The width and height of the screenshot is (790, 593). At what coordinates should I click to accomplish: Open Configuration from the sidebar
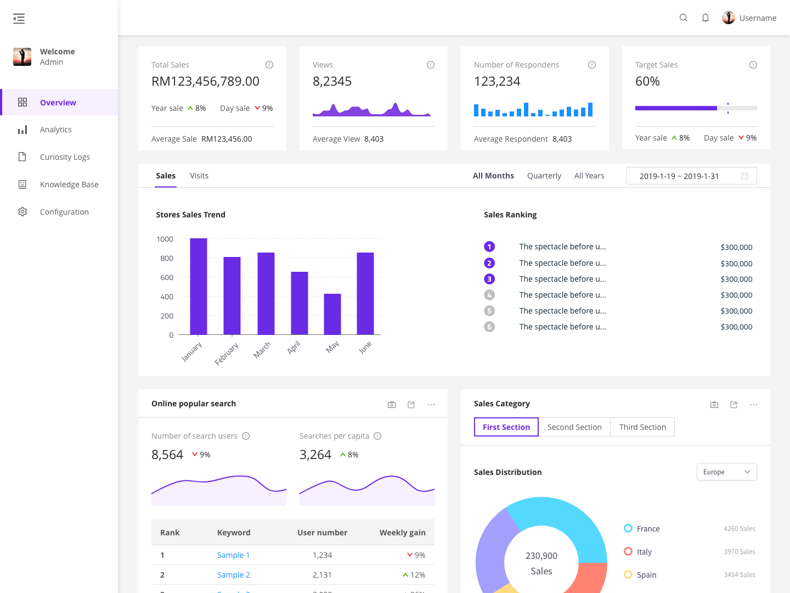click(x=64, y=211)
